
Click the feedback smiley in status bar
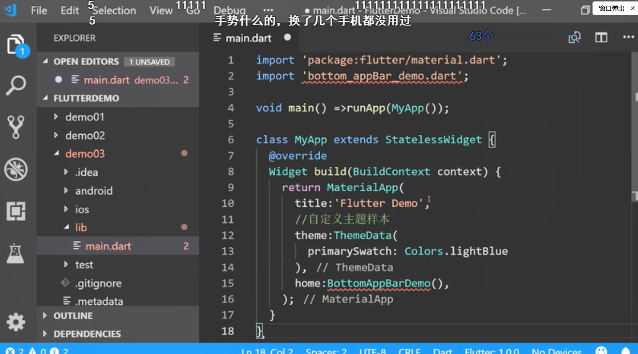(x=601, y=351)
